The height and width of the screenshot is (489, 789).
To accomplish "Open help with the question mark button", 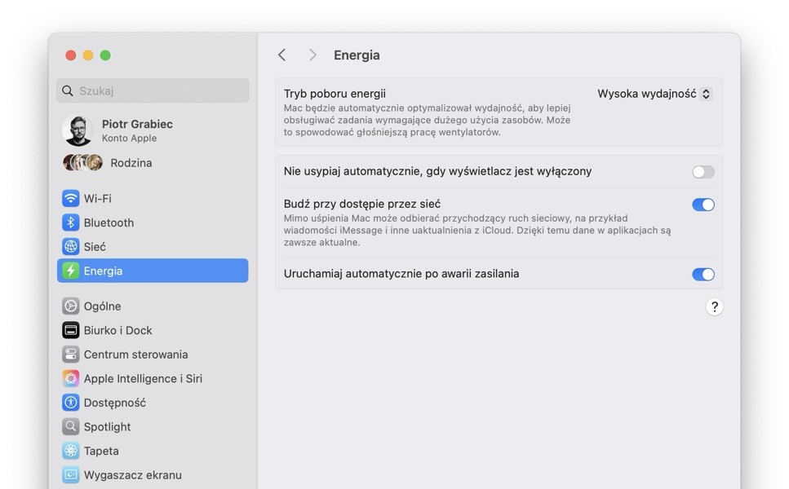I will 714,306.
